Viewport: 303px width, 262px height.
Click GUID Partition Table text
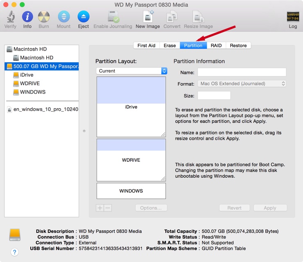(x=224, y=248)
